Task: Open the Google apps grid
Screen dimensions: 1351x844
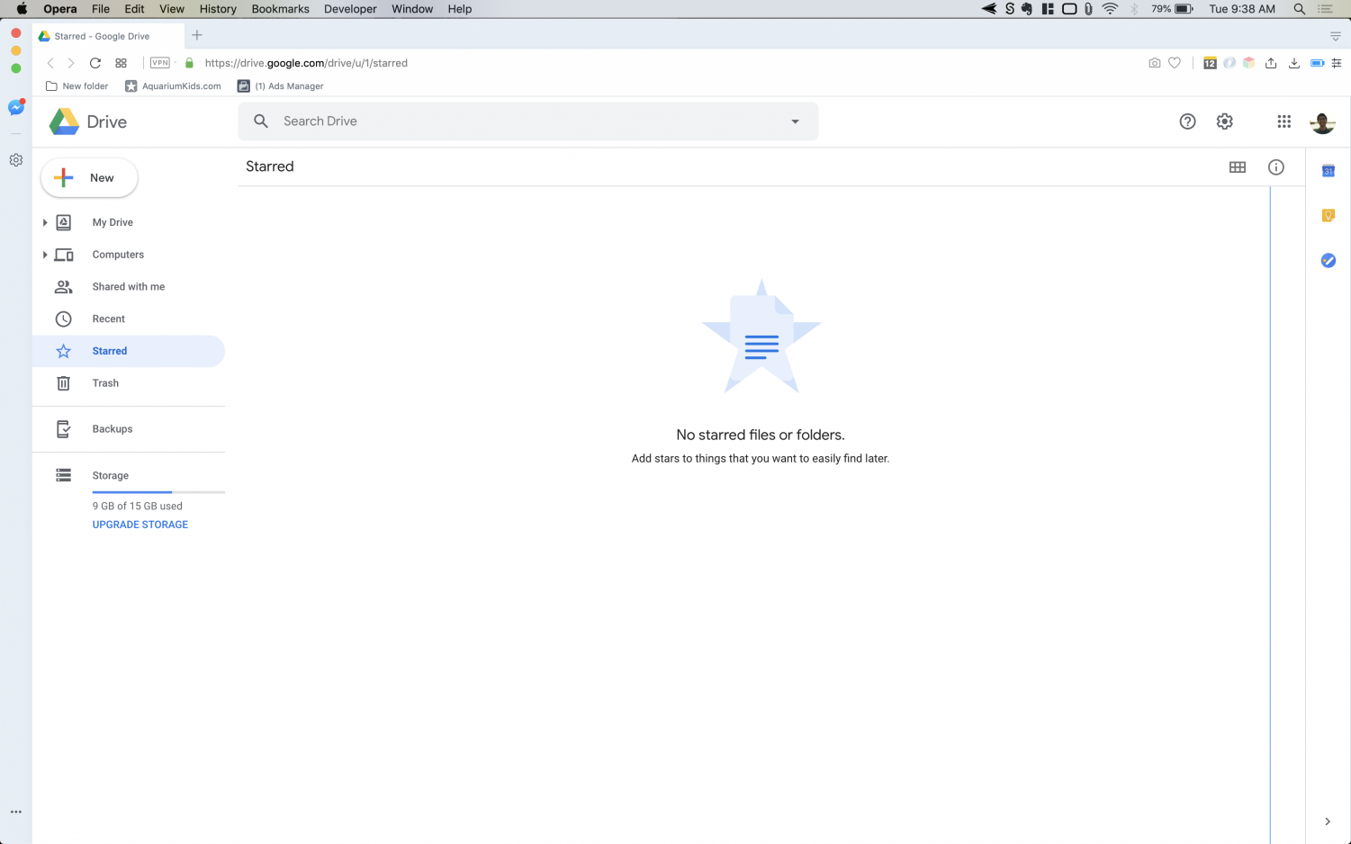Action: [x=1283, y=121]
